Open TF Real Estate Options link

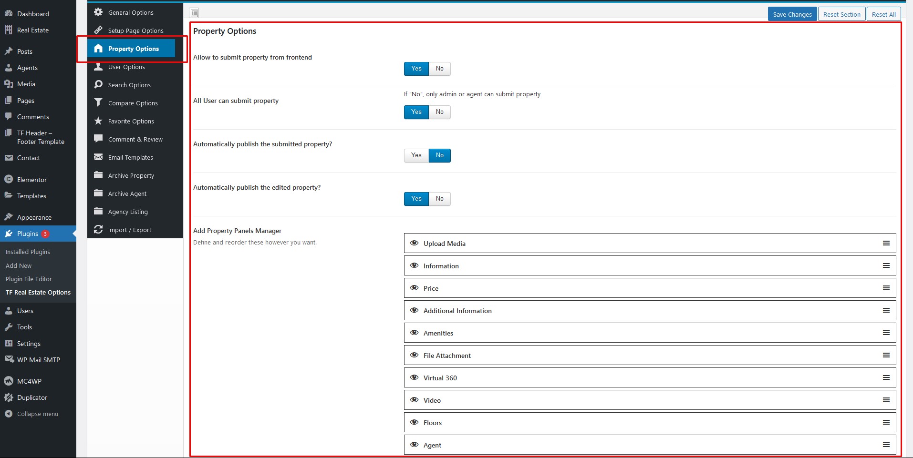pyautogui.click(x=38, y=292)
